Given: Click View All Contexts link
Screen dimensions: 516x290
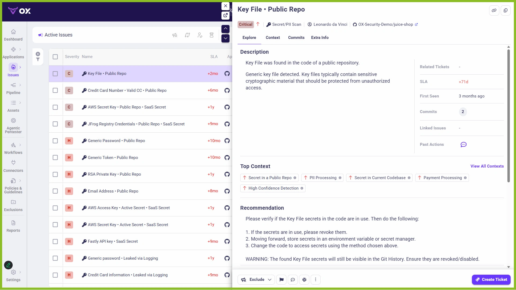Looking at the screenshot, I should pyautogui.click(x=487, y=166).
